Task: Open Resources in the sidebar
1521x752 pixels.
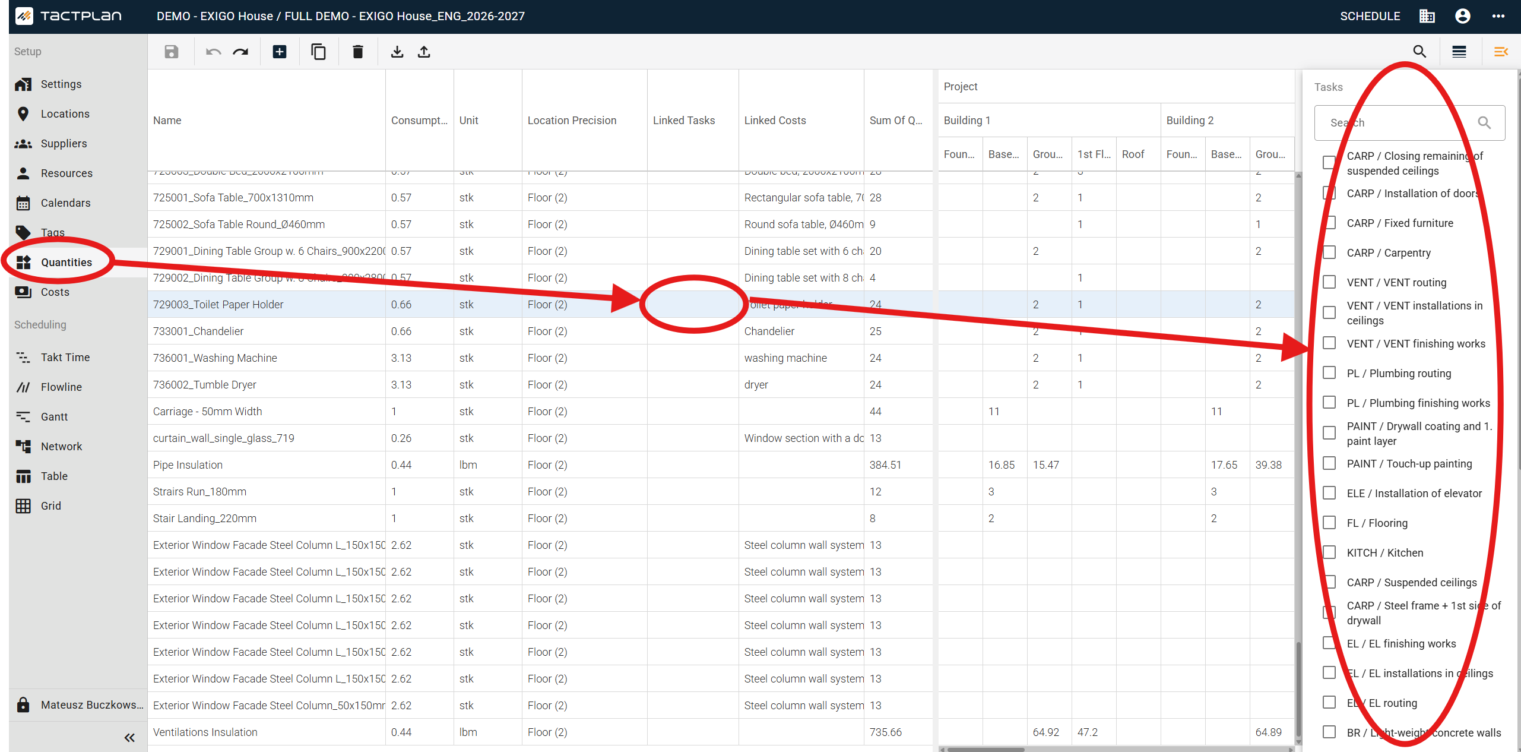Action: coord(78,173)
